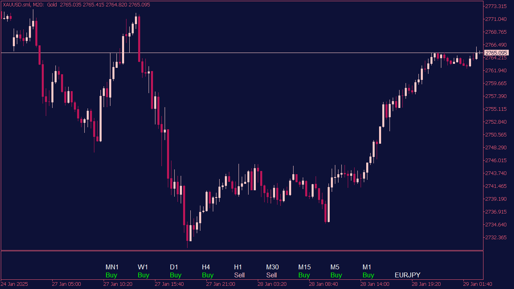
Task: Click the Buy signal under W1
Action: [x=143, y=275]
